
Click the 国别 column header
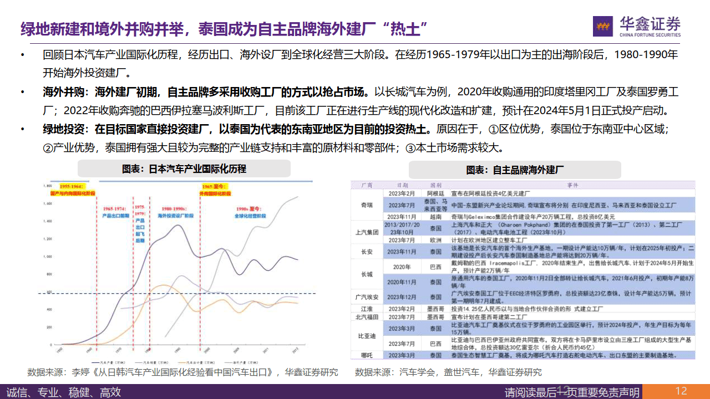pyautogui.click(x=436, y=185)
